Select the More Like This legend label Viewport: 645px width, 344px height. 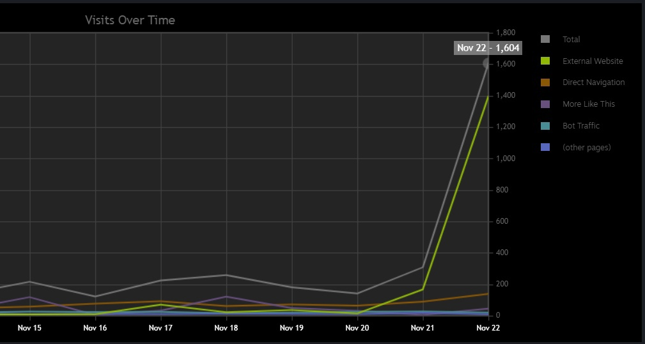(x=588, y=104)
